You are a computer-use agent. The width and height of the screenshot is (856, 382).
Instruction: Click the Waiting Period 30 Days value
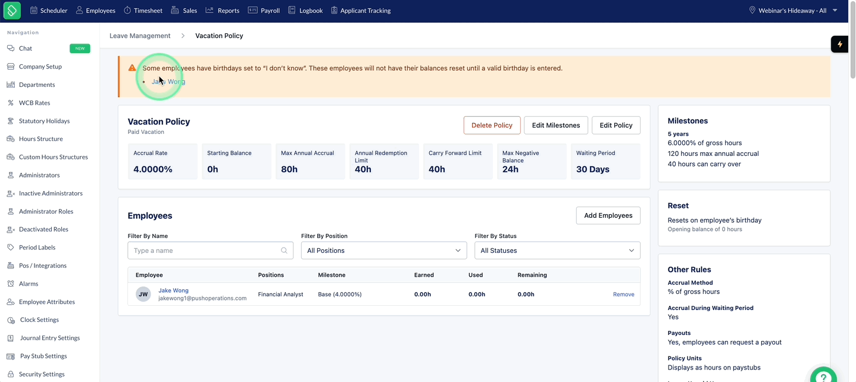[593, 170]
